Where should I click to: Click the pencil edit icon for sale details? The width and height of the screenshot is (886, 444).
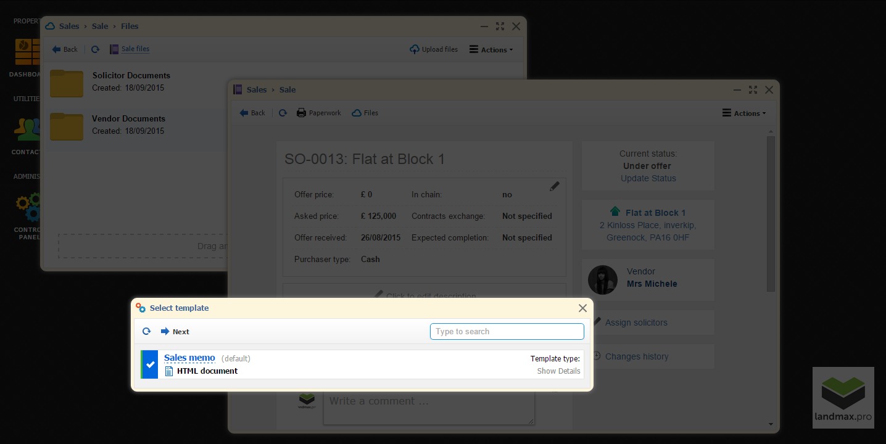click(x=554, y=186)
